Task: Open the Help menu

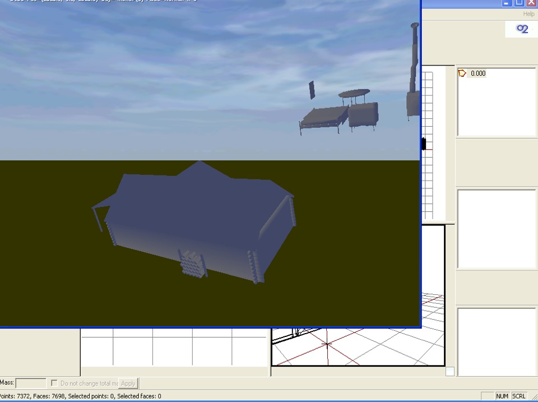Action: click(528, 14)
